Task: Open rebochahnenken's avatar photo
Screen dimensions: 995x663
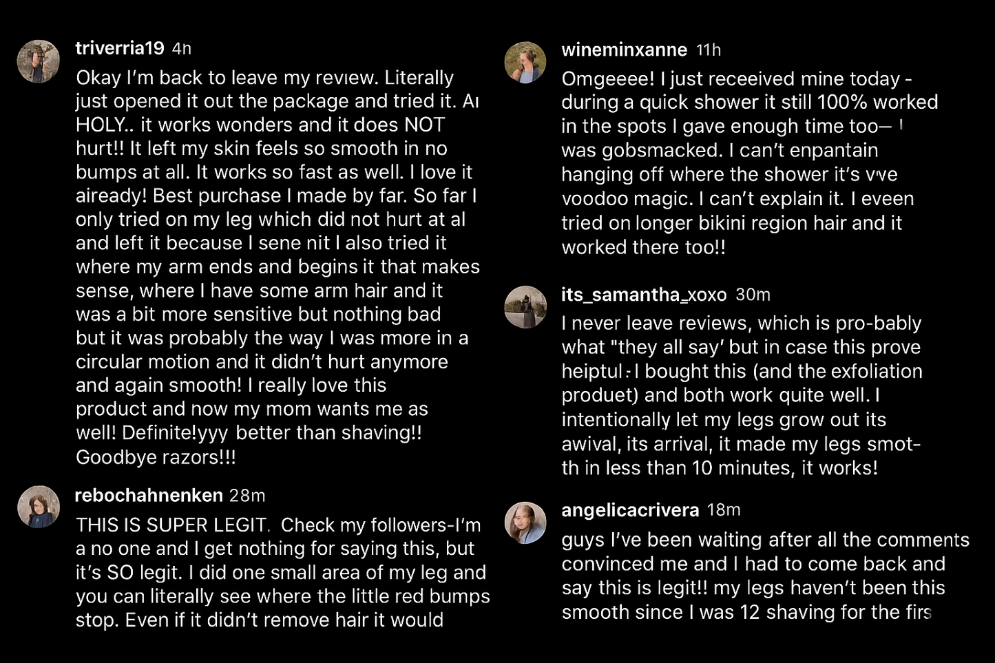Action: pyautogui.click(x=39, y=507)
